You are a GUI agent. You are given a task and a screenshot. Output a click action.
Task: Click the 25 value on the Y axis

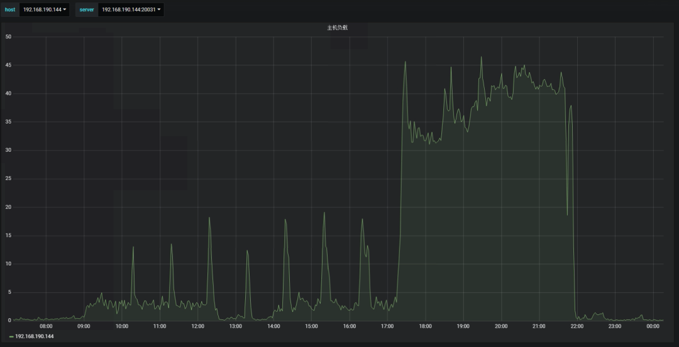(x=8, y=179)
